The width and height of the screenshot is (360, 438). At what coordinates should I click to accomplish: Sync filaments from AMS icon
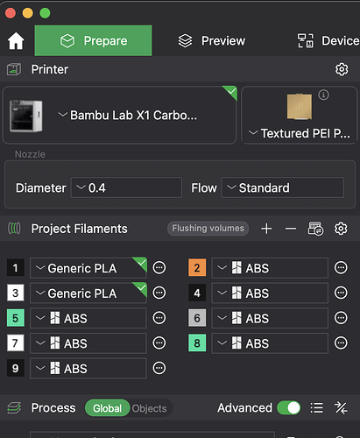(x=315, y=229)
